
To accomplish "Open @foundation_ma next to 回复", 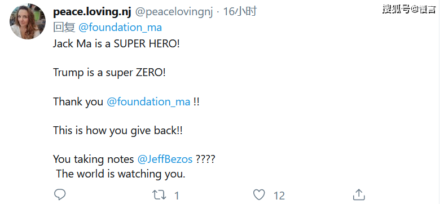I will [x=120, y=28].
